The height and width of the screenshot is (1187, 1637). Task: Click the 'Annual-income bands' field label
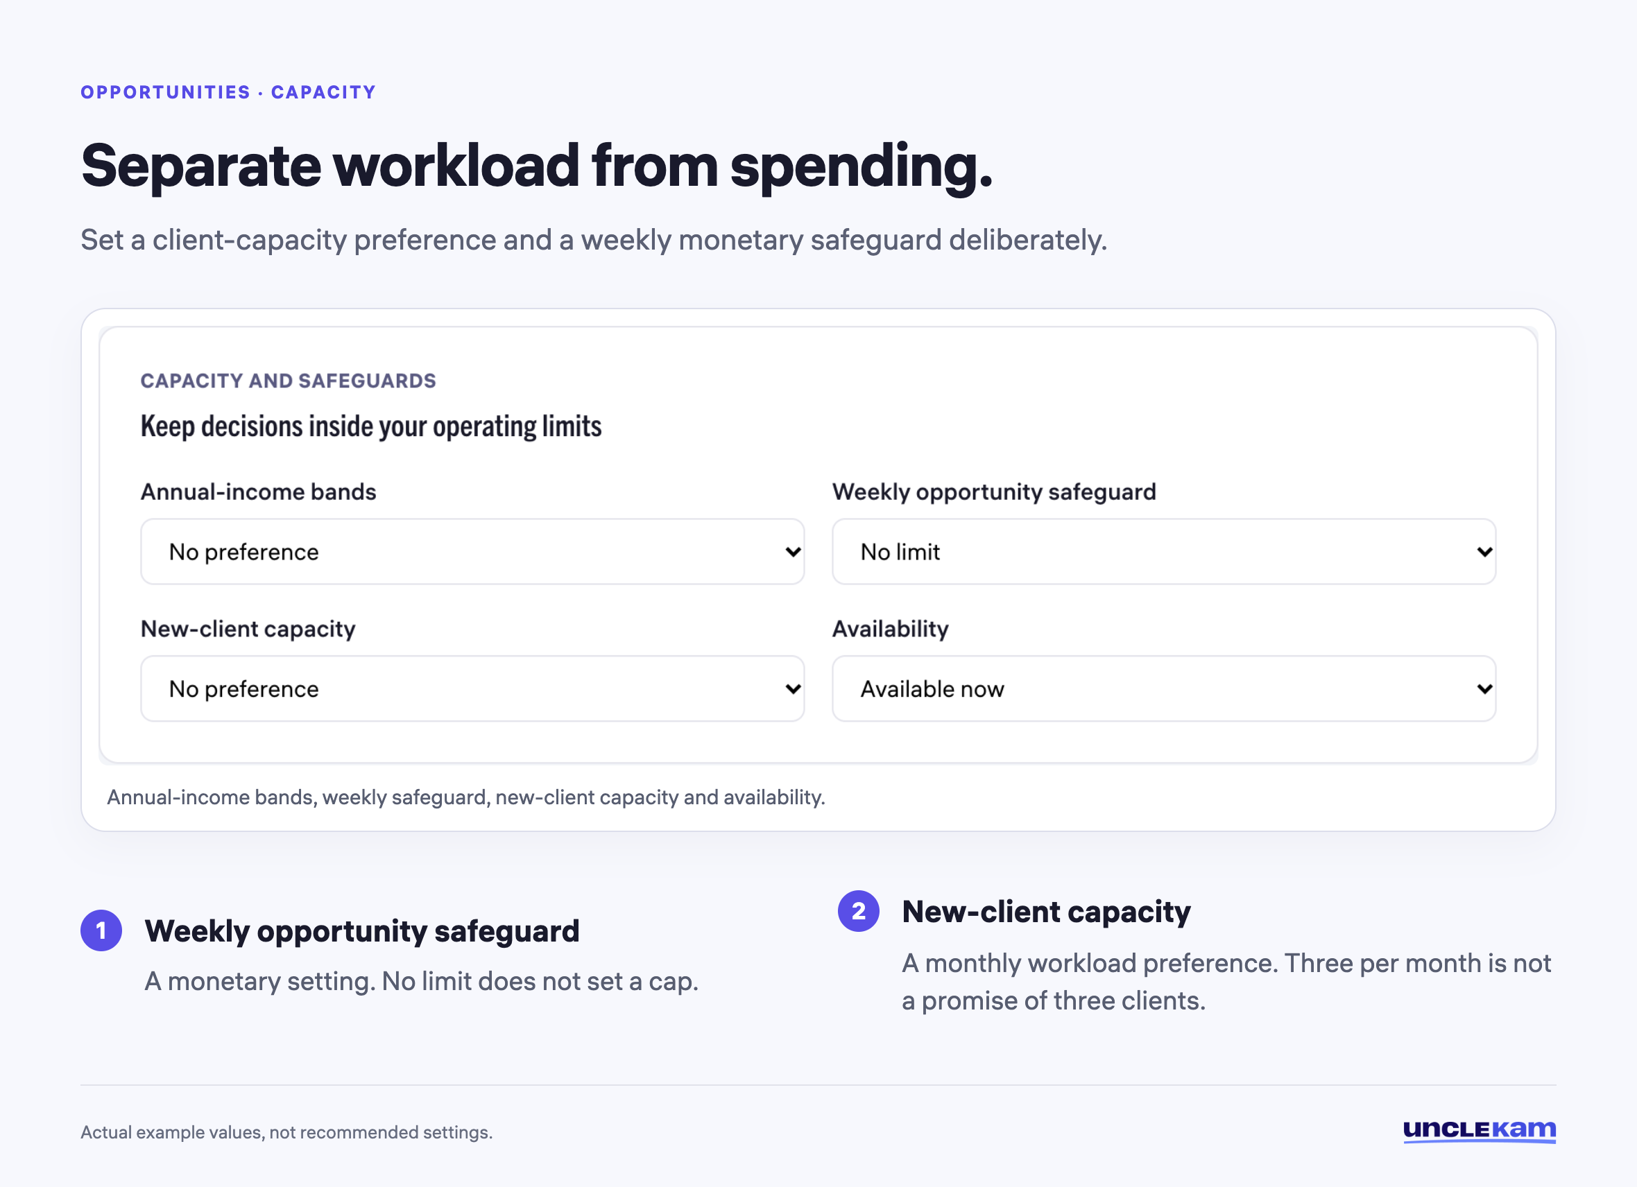pos(259,492)
